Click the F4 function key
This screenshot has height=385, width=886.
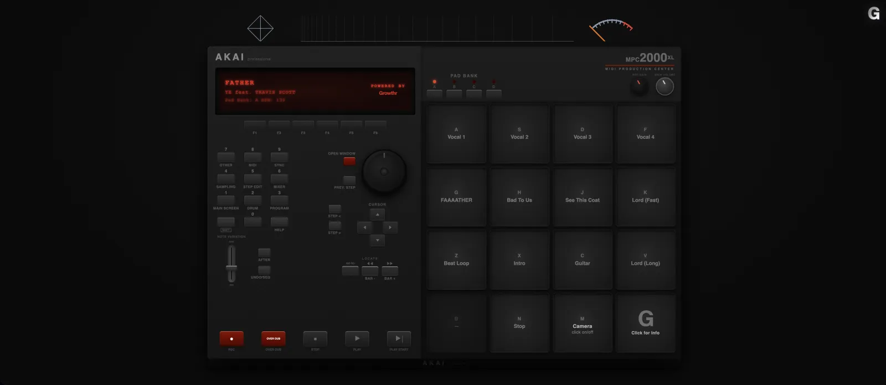[x=327, y=125]
